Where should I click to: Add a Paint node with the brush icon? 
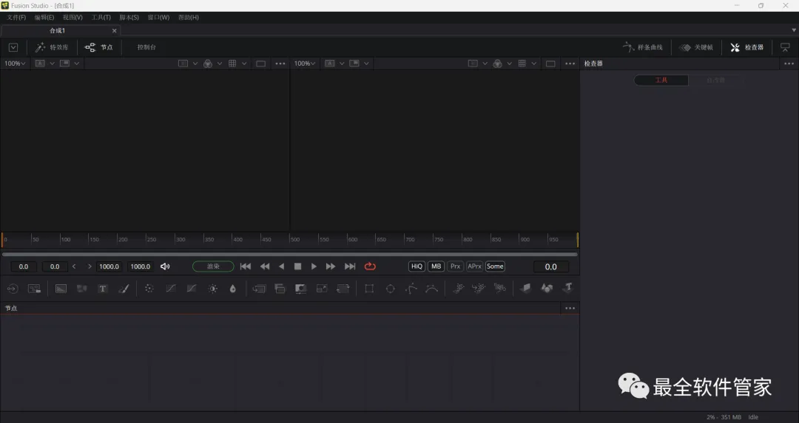tap(124, 289)
